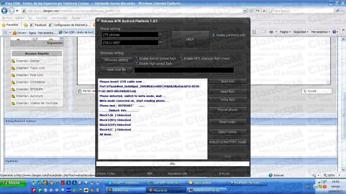Click the Ayuda info icon
This screenshot has width=346, height=194.
(305, 91)
